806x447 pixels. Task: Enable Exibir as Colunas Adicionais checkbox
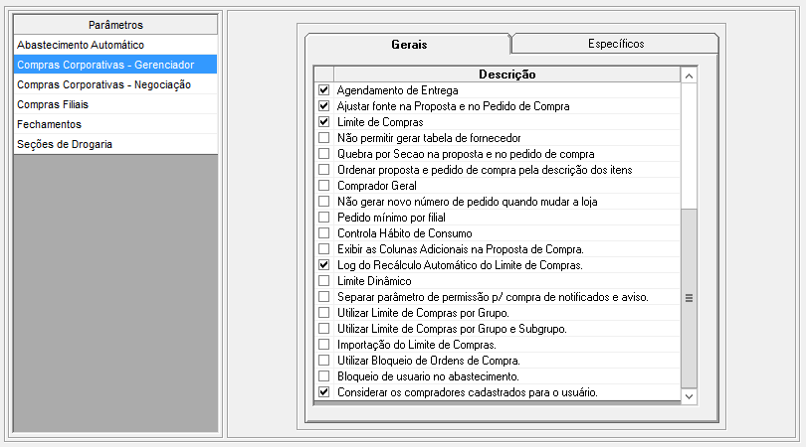[323, 249]
